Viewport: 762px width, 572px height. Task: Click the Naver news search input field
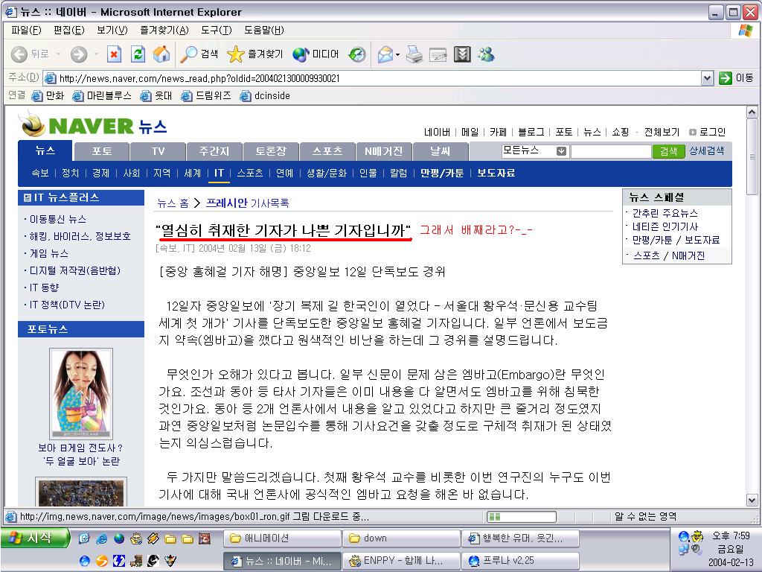(x=610, y=151)
